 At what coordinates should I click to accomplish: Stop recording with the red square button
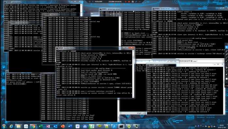pyautogui.click(x=129, y=2)
